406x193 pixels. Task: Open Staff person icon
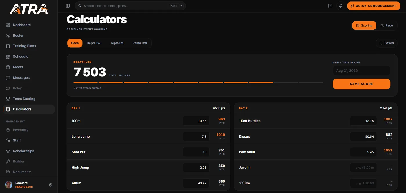8,140
